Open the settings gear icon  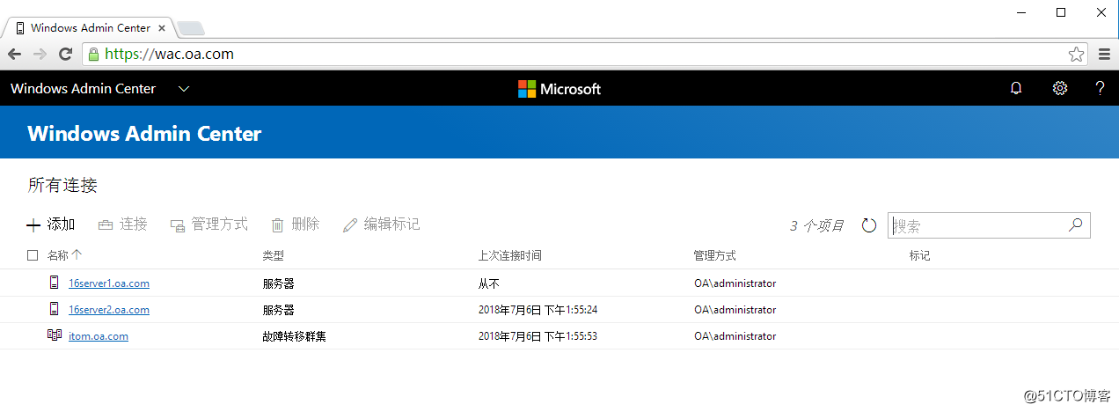[1060, 88]
